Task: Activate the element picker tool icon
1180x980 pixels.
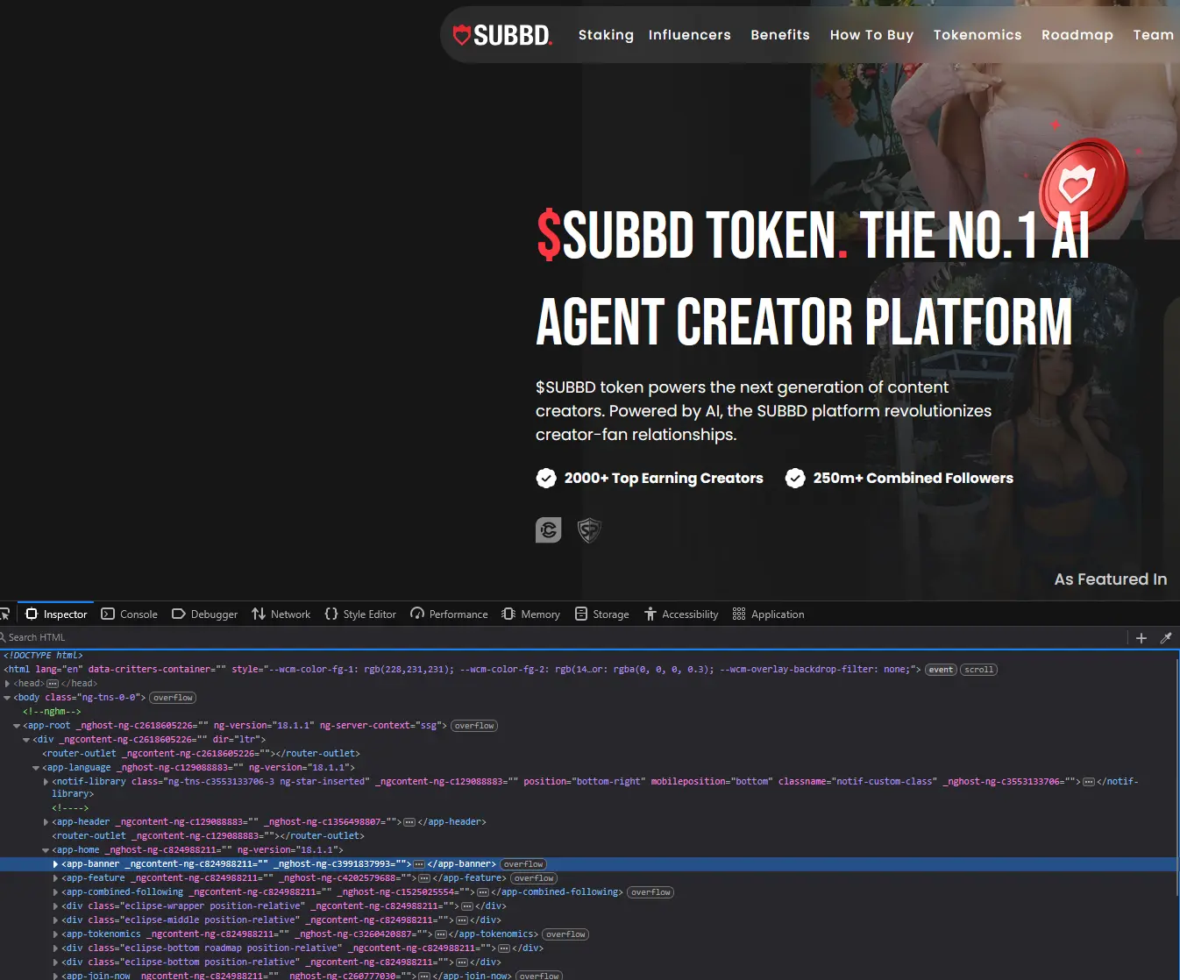Action: tap(4, 614)
